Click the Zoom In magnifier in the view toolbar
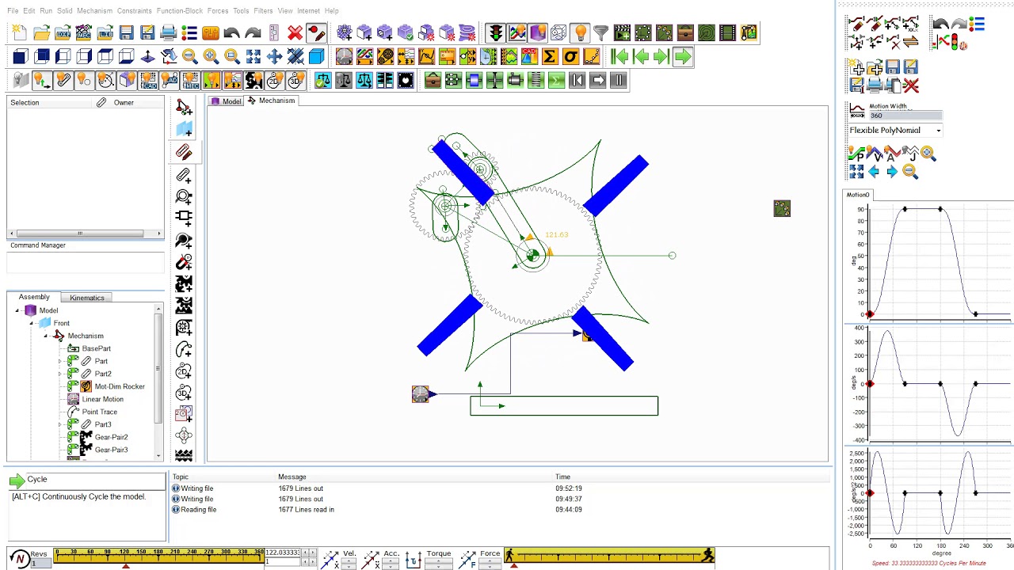 211,56
